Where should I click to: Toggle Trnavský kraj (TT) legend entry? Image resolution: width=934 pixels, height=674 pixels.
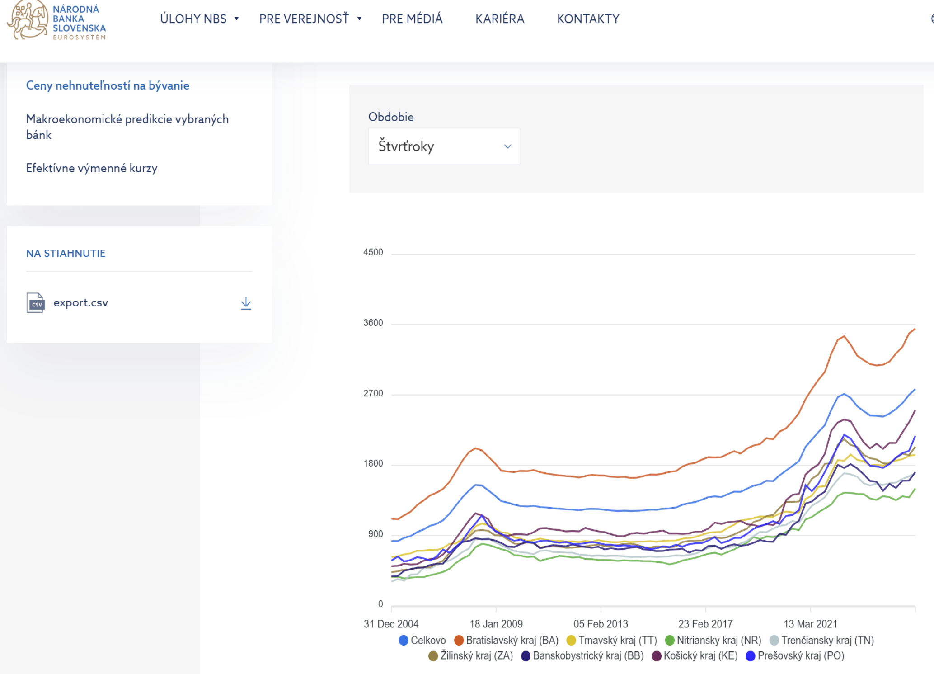click(611, 640)
